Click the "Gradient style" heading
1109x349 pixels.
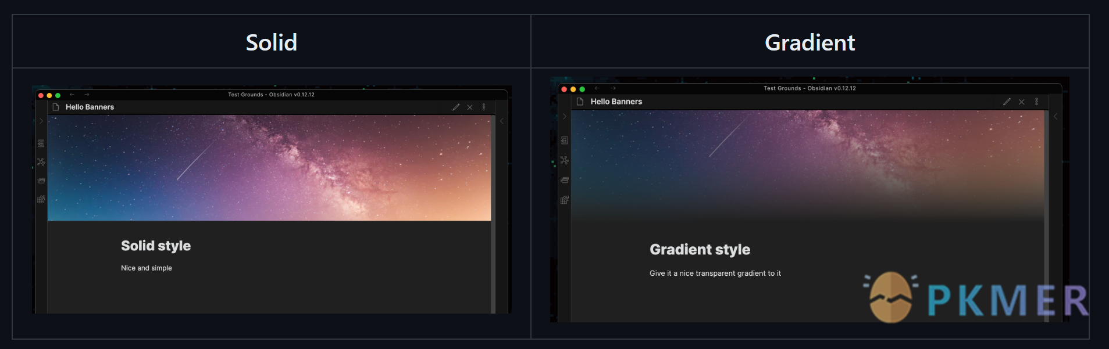pyautogui.click(x=700, y=250)
